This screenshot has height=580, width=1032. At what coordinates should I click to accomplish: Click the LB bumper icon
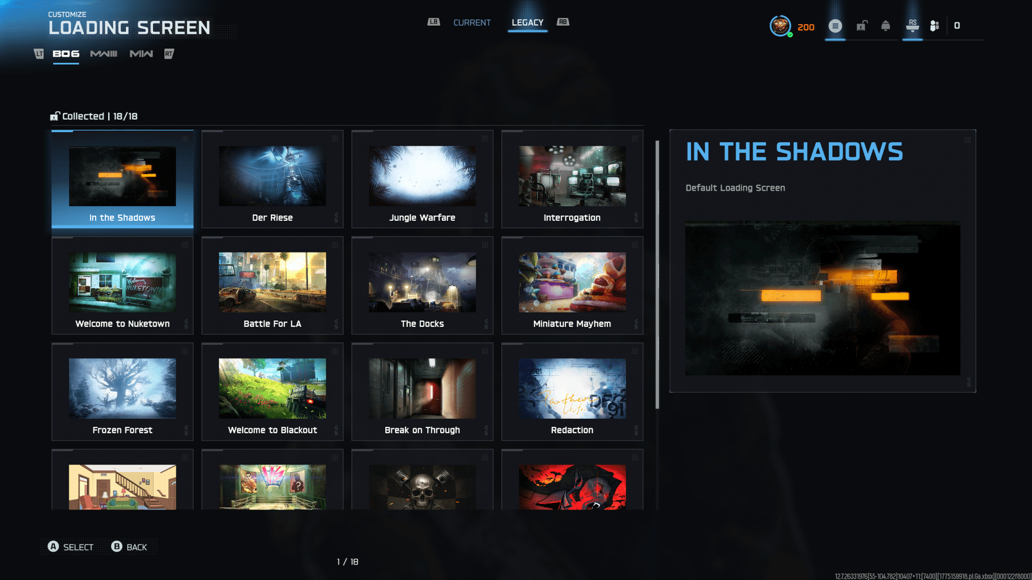coord(434,22)
